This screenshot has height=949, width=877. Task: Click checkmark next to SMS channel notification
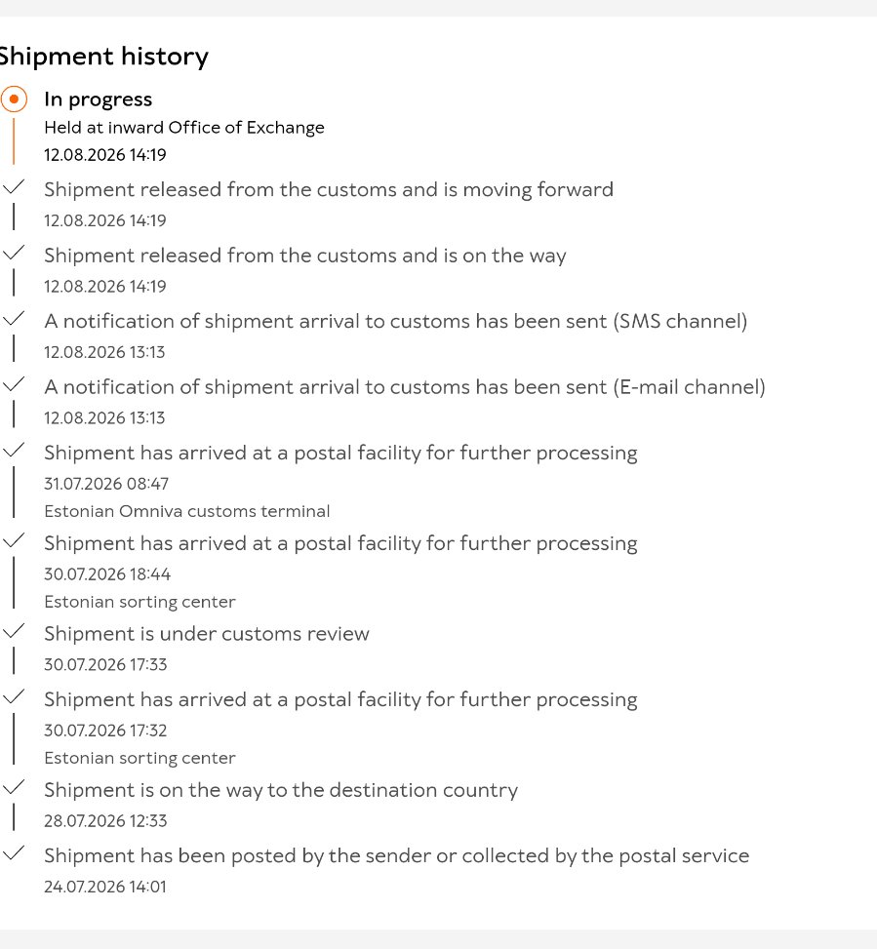(14, 318)
